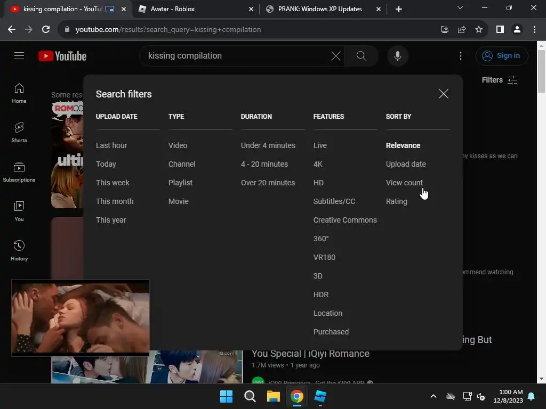This screenshot has height=409, width=546.
Task: Close the PRANK: Windows XP Updates tab
Action: click(379, 9)
